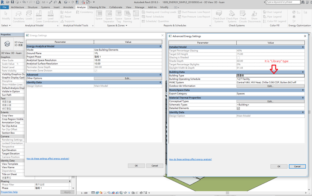Toggle Perimeter Zone Division checkbox
Screen dimensions: 312x196
tap(96, 71)
